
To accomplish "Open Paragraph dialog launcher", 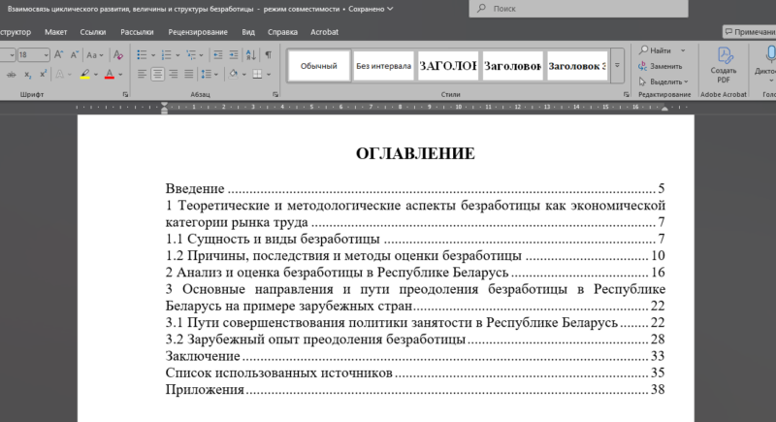I will click(275, 94).
